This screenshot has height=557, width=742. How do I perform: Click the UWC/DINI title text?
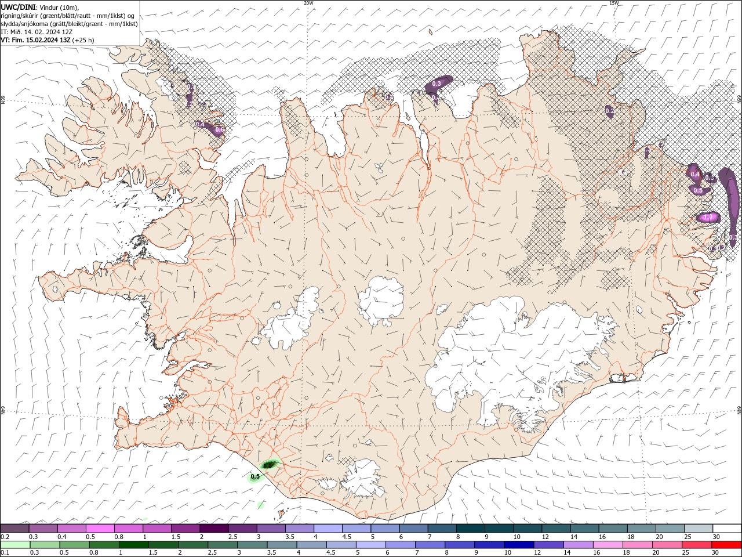point(18,7)
